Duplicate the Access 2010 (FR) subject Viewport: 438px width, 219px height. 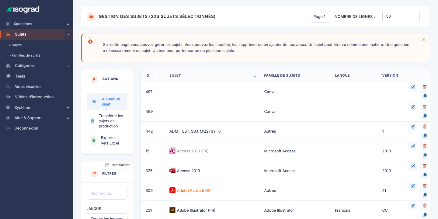pyautogui.click(x=425, y=155)
